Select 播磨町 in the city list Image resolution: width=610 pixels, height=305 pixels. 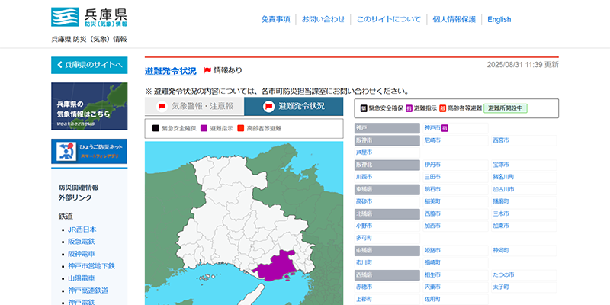click(x=500, y=201)
